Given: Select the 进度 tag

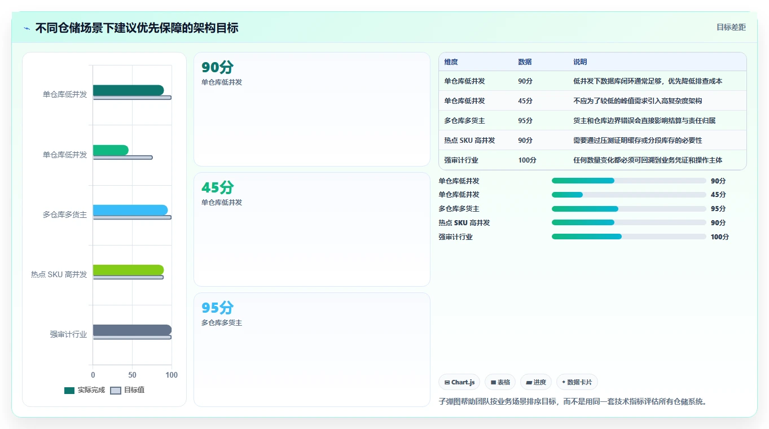Looking at the screenshot, I should (x=535, y=382).
